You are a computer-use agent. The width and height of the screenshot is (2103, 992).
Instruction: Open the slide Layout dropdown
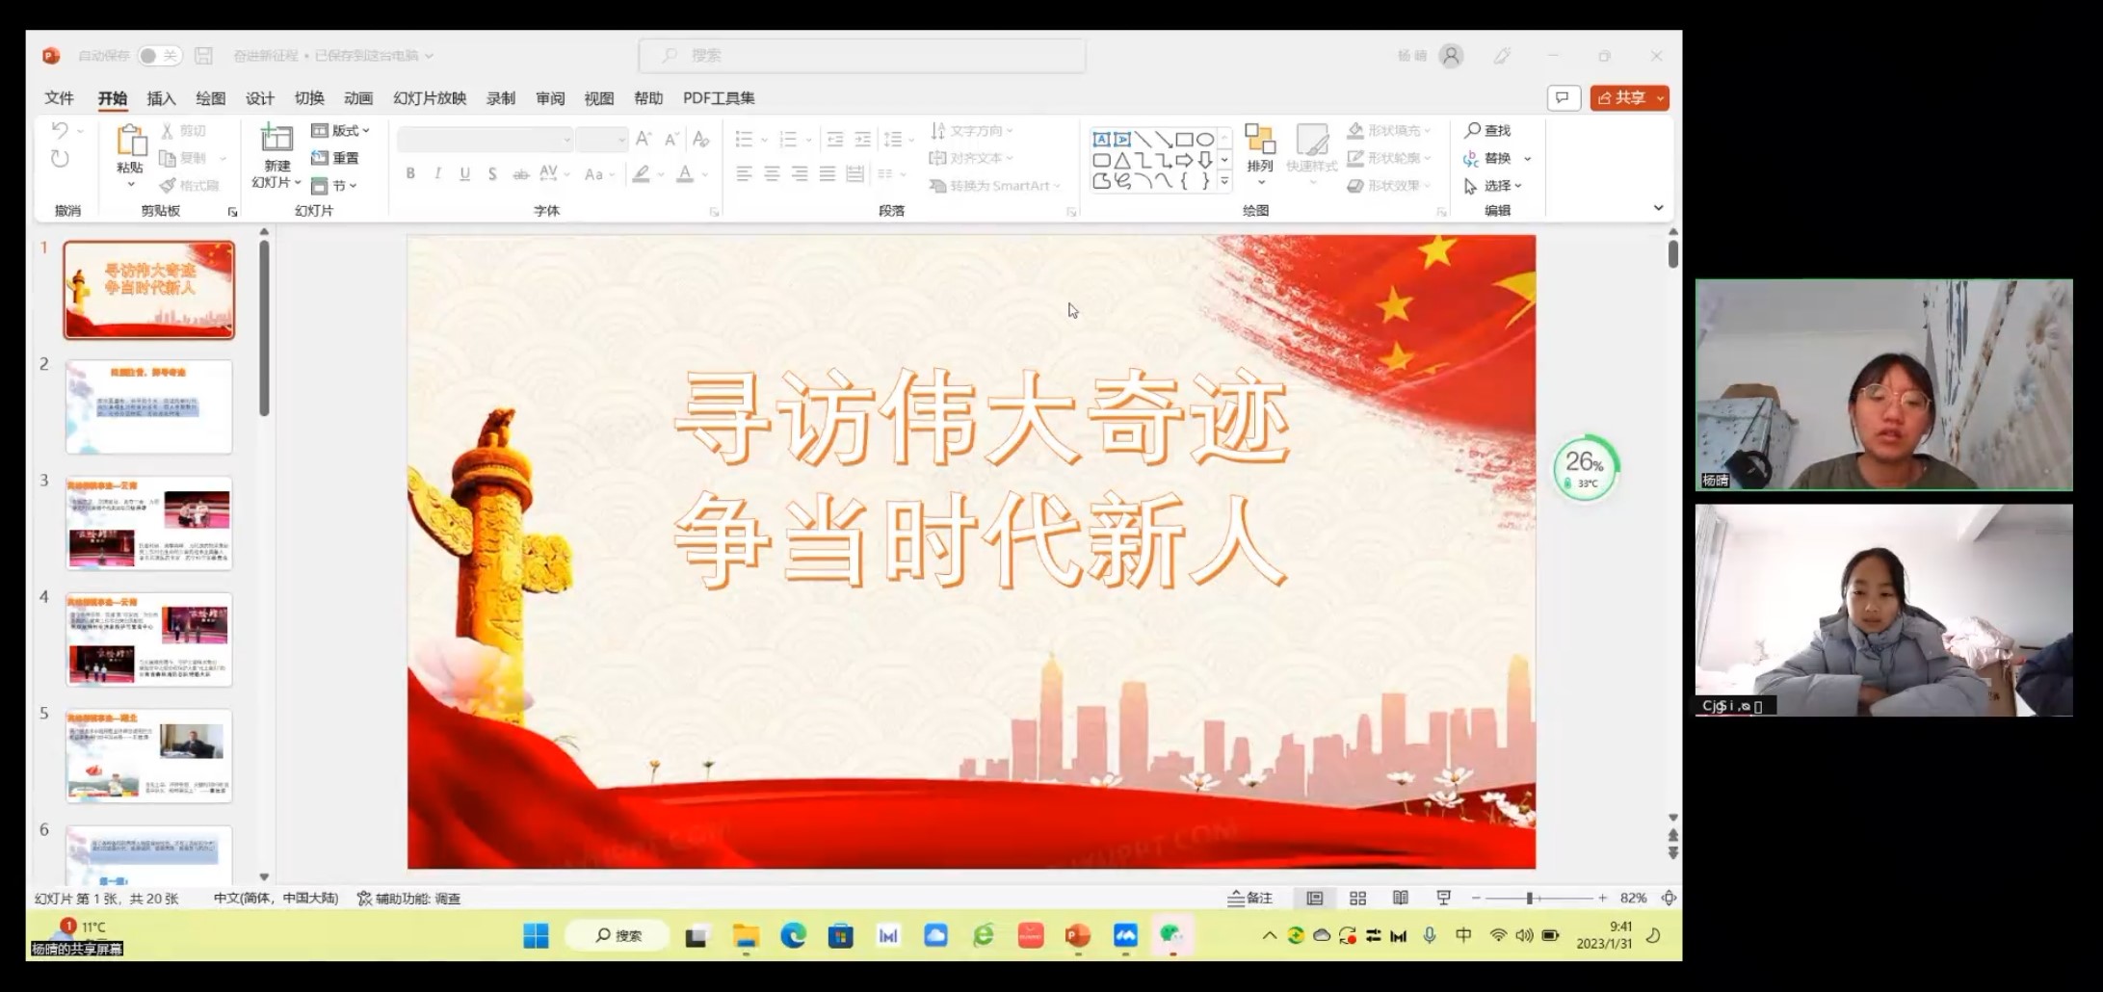340,130
